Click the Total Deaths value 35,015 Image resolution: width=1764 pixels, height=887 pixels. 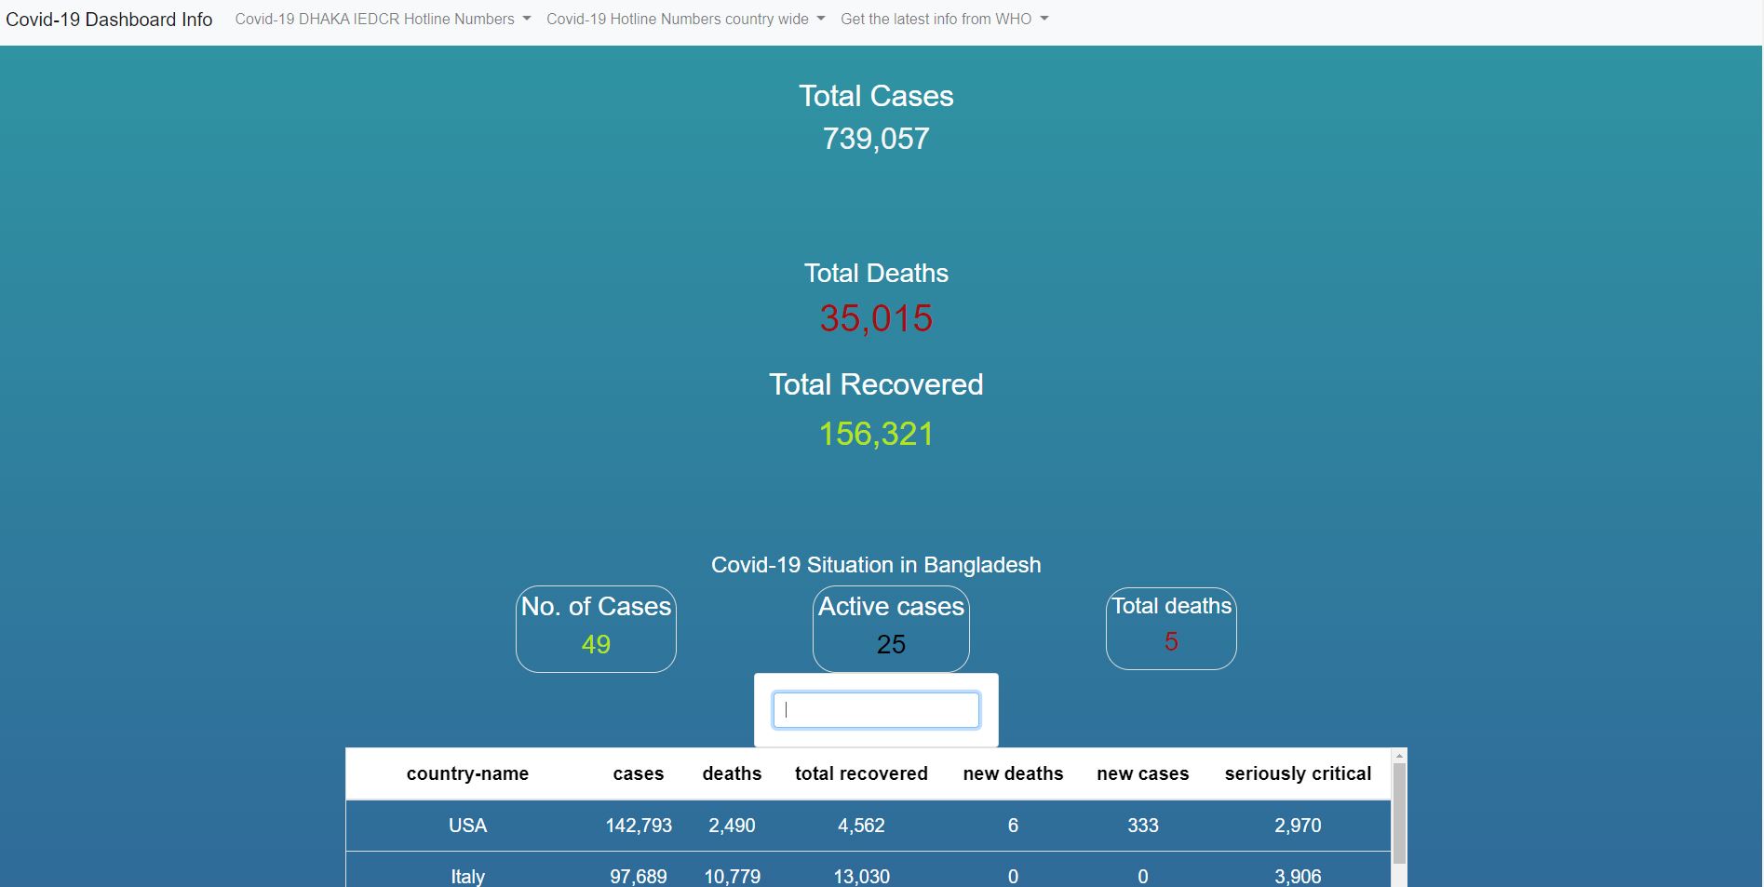(x=876, y=318)
